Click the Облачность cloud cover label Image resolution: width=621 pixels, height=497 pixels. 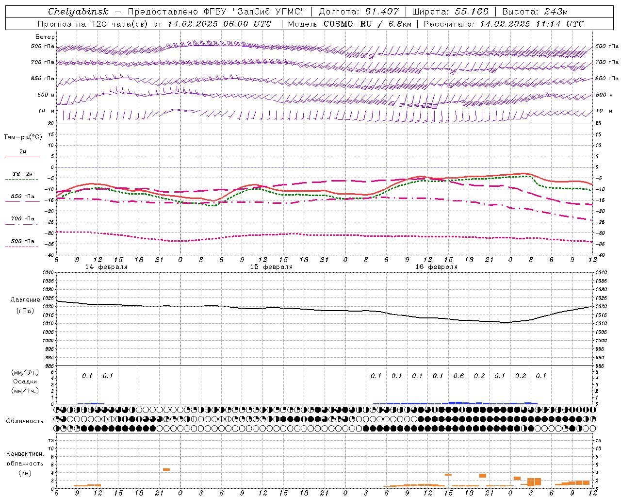point(25,421)
